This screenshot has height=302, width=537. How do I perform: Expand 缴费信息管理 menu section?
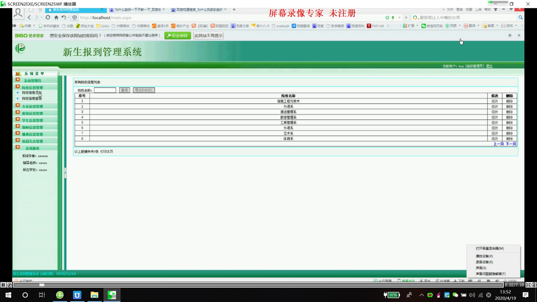32,134
